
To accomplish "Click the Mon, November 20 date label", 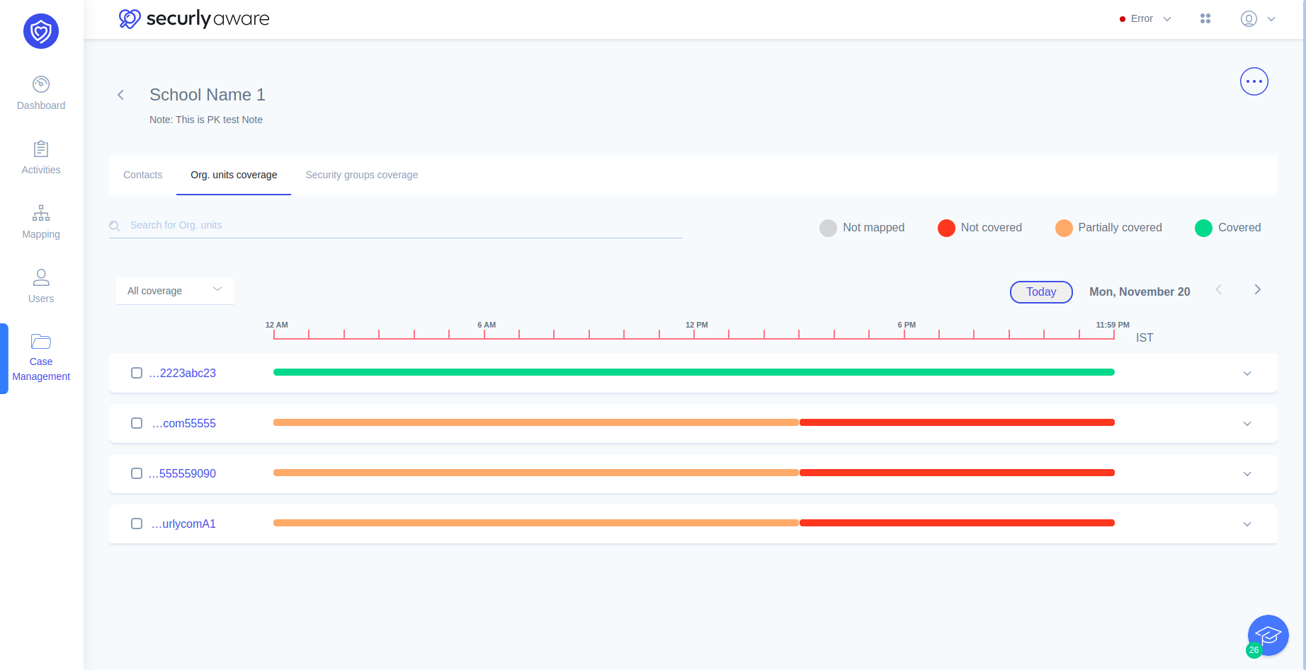I will (1140, 291).
